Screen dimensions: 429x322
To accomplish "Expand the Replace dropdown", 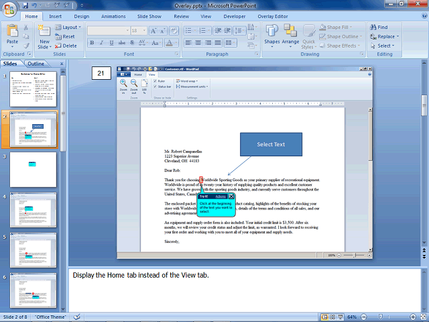I will (x=398, y=36).
